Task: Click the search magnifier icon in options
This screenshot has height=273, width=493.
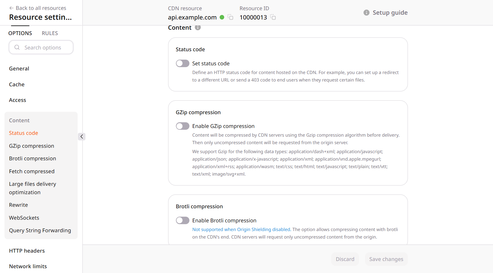Action: (x=17, y=47)
